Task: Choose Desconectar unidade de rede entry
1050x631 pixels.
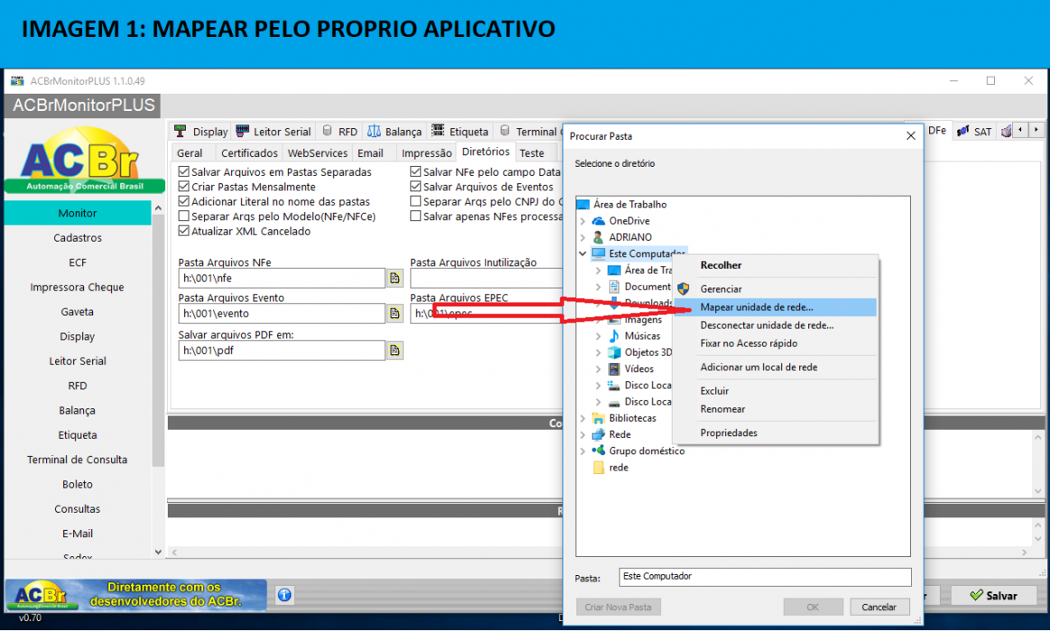Action: [x=776, y=325]
